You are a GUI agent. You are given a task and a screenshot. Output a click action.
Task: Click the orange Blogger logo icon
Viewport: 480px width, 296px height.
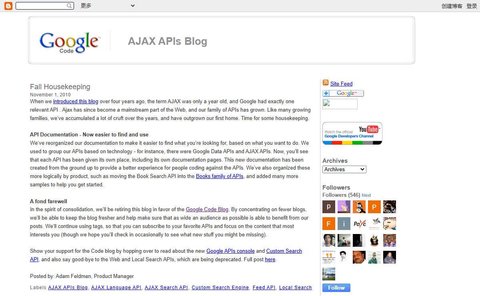8,6
